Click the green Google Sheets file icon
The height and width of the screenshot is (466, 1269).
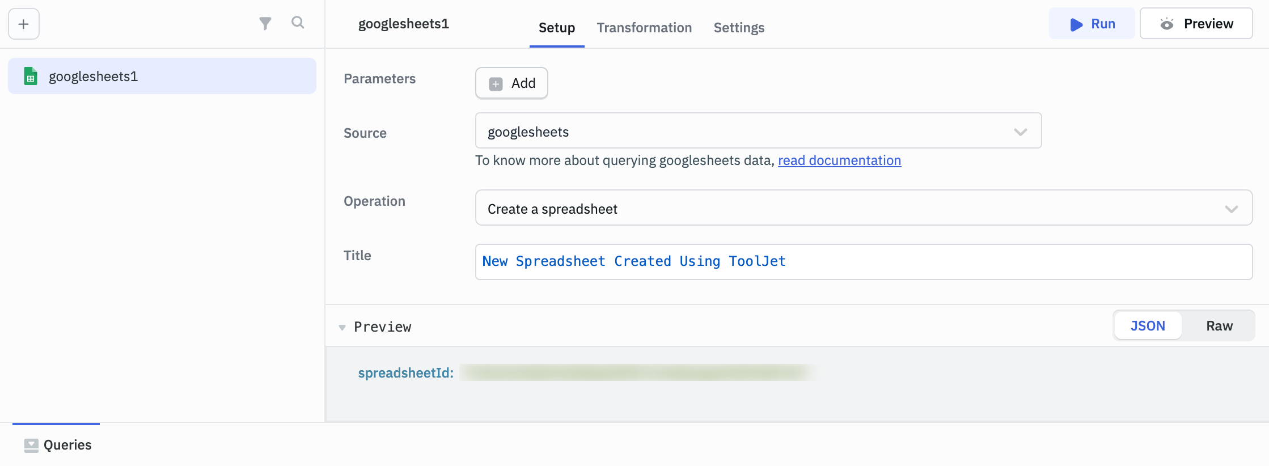click(x=31, y=76)
